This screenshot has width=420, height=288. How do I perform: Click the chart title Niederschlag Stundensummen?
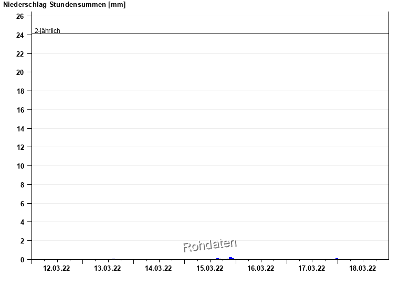64,5
